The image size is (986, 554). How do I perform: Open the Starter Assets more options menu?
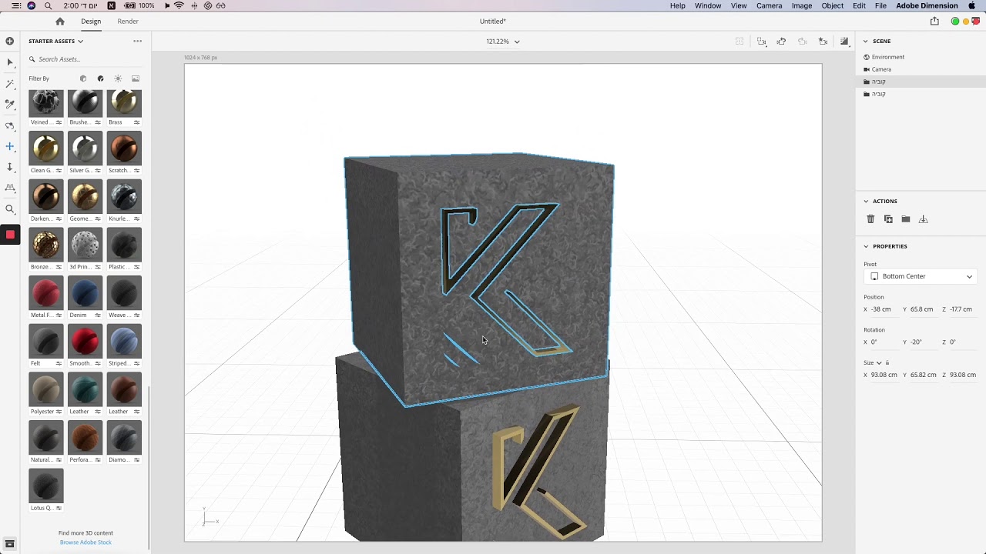click(x=137, y=41)
